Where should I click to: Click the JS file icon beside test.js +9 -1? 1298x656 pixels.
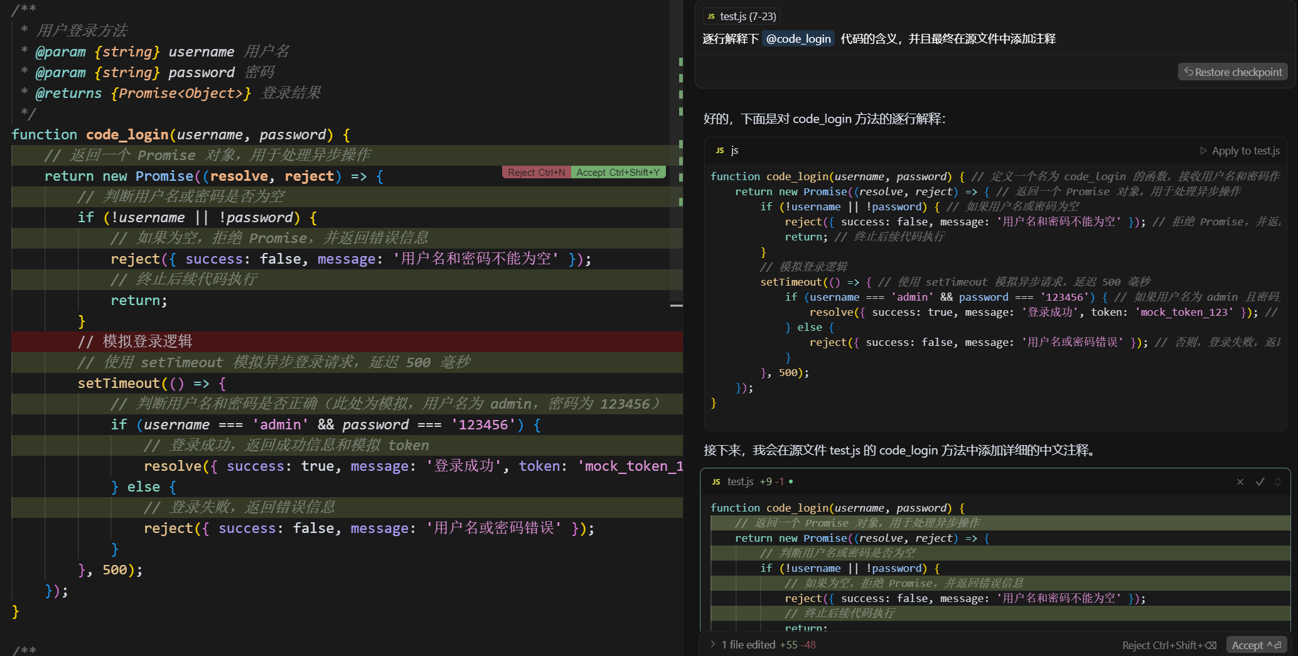(x=716, y=482)
